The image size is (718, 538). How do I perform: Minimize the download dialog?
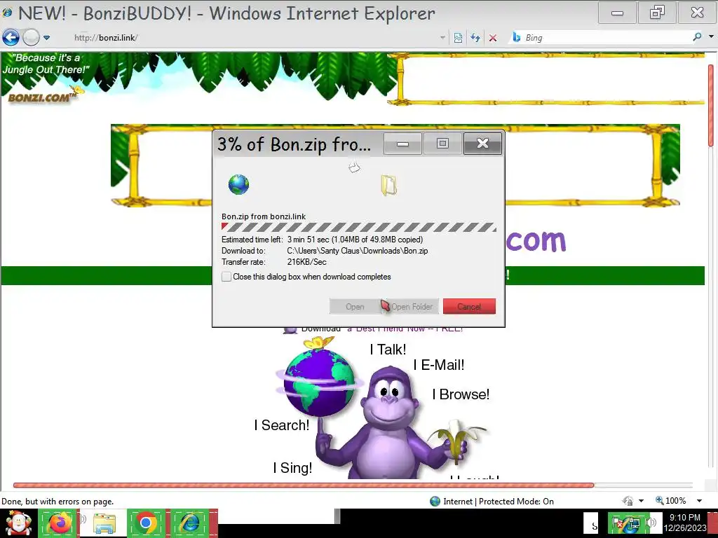click(402, 144)
